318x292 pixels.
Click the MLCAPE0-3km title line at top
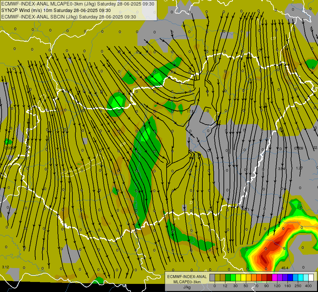coord(78,4)
